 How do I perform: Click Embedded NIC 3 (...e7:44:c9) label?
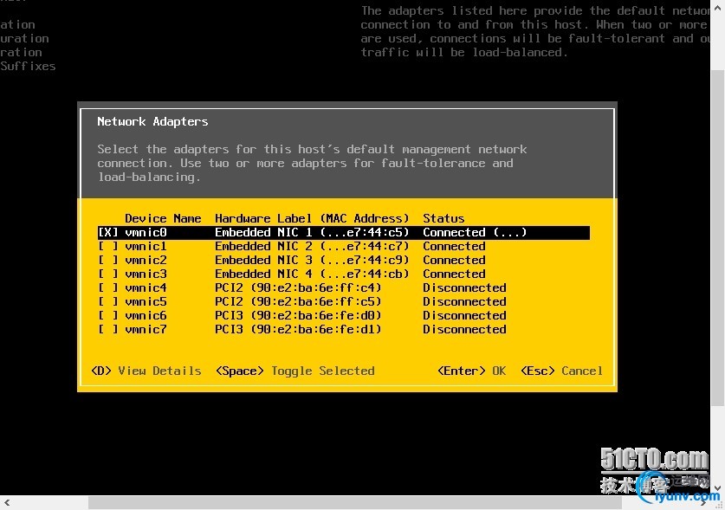pyautogui.click(x=312, y=261)
